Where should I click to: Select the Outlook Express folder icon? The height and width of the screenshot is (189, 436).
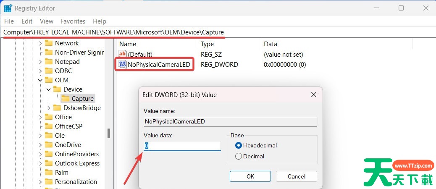(49, 163)
